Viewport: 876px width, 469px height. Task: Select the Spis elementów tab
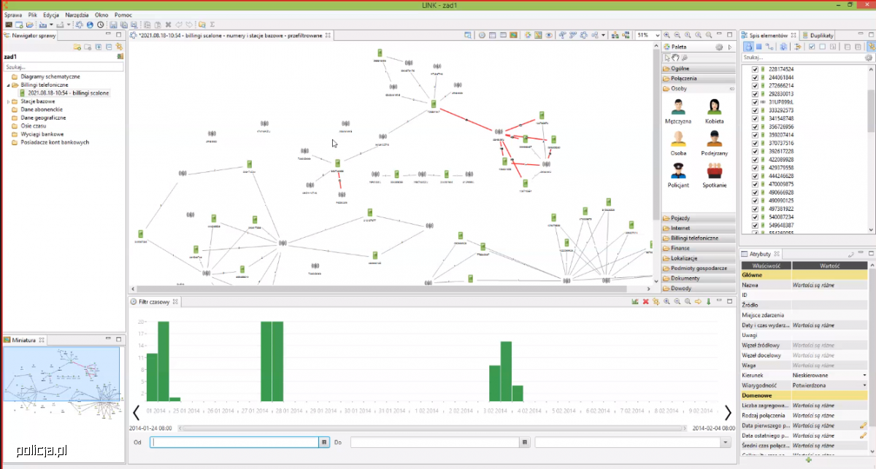point(770,35)
